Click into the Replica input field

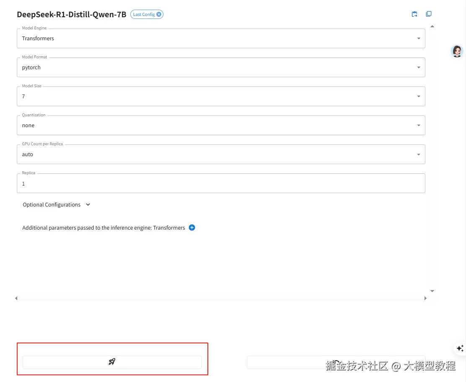221,183
